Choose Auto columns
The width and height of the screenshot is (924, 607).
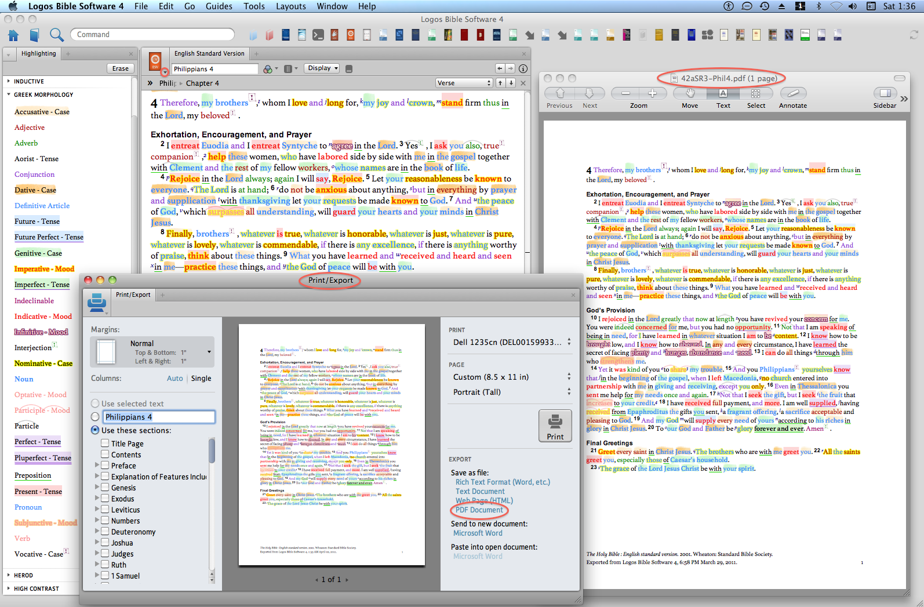click(174, 378)
